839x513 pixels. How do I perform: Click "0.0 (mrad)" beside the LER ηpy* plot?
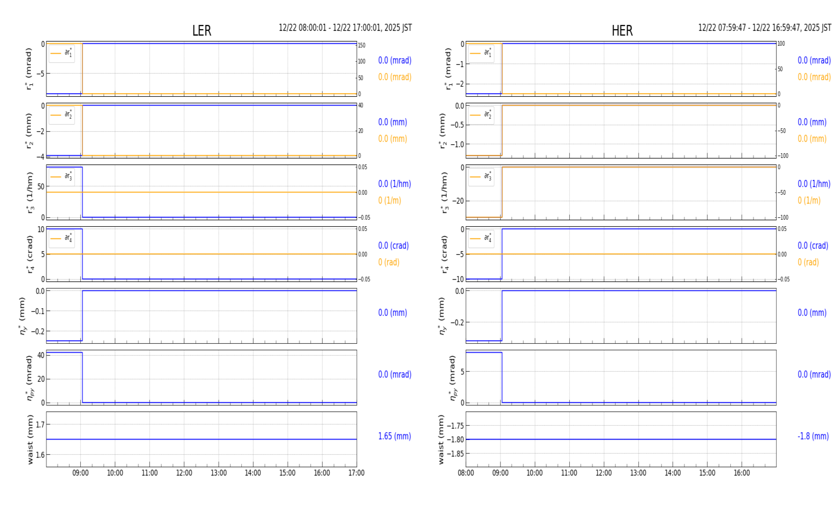click(395, 375)
